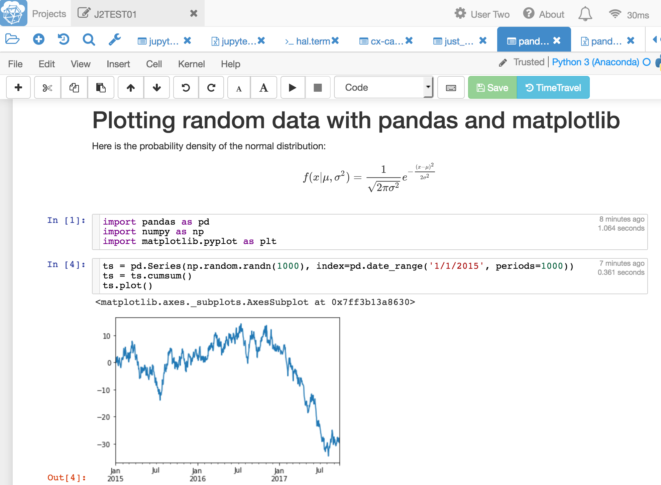Screen dimensions: 661x485
Task: Close the J2TEST01 project tab
Action: point(194,14)
